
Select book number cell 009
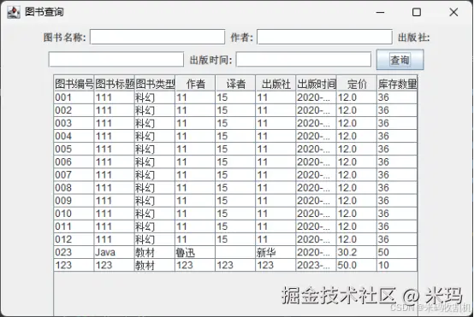click(x=74, y=201)
